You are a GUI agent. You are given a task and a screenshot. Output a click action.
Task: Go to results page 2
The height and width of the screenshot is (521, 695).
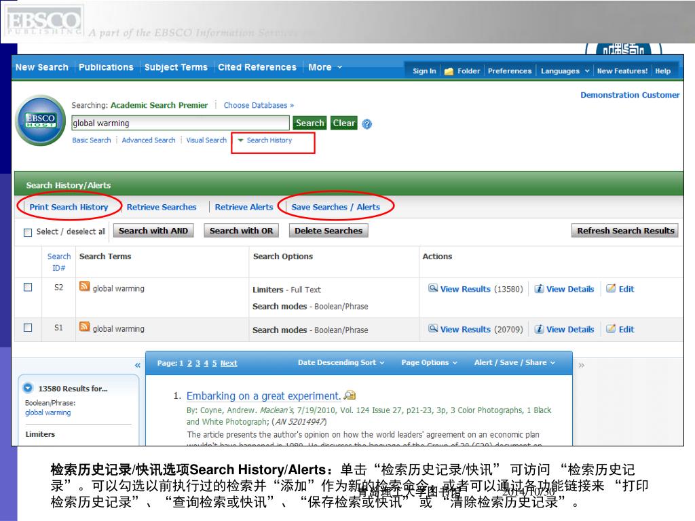[x=190, y=364]
